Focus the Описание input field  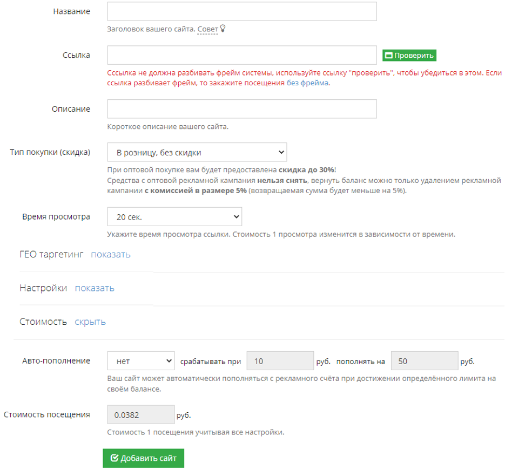pos(242,109)
